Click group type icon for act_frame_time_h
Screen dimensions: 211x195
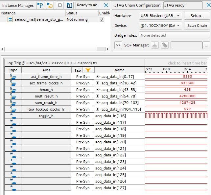(x=13, y=77)
